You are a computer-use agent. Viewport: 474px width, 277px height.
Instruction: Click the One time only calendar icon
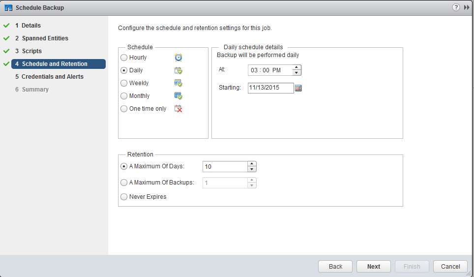[178, 109]
